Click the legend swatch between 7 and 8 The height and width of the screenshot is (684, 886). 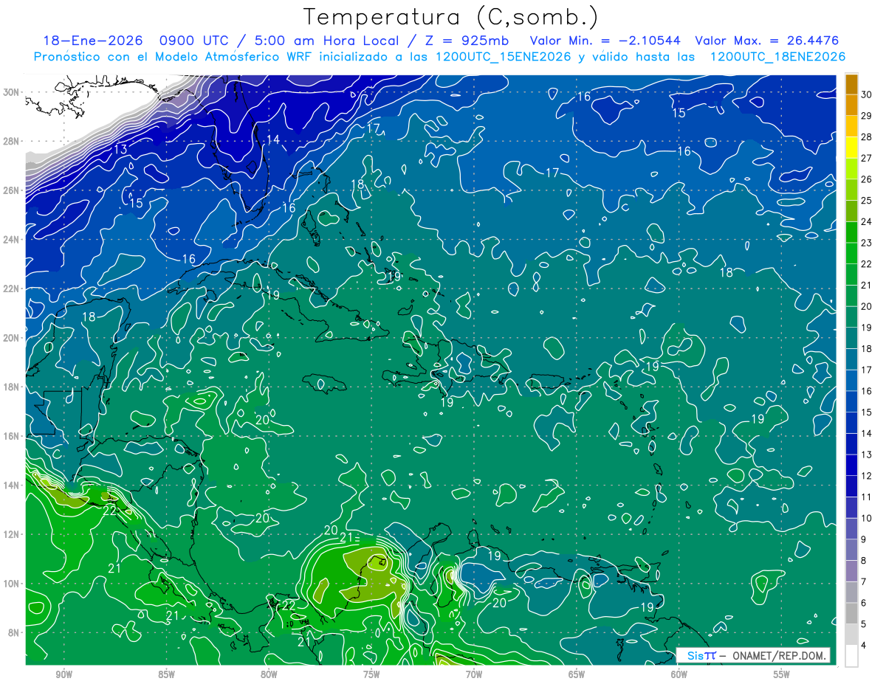[852, 571]
